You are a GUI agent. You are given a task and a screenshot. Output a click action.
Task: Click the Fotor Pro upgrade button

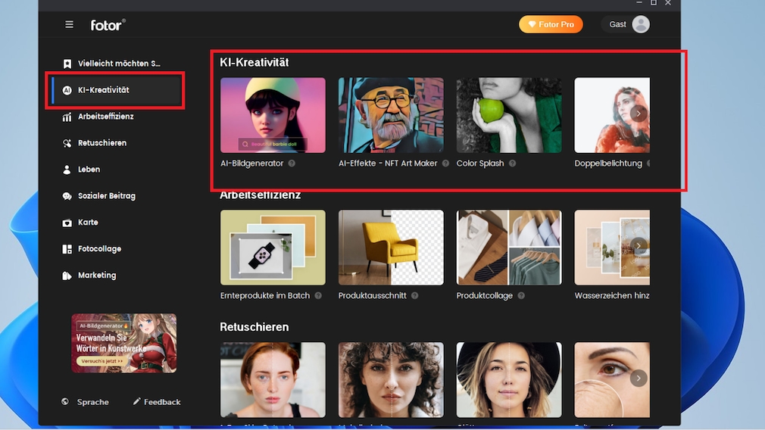(x=551, y=24)
